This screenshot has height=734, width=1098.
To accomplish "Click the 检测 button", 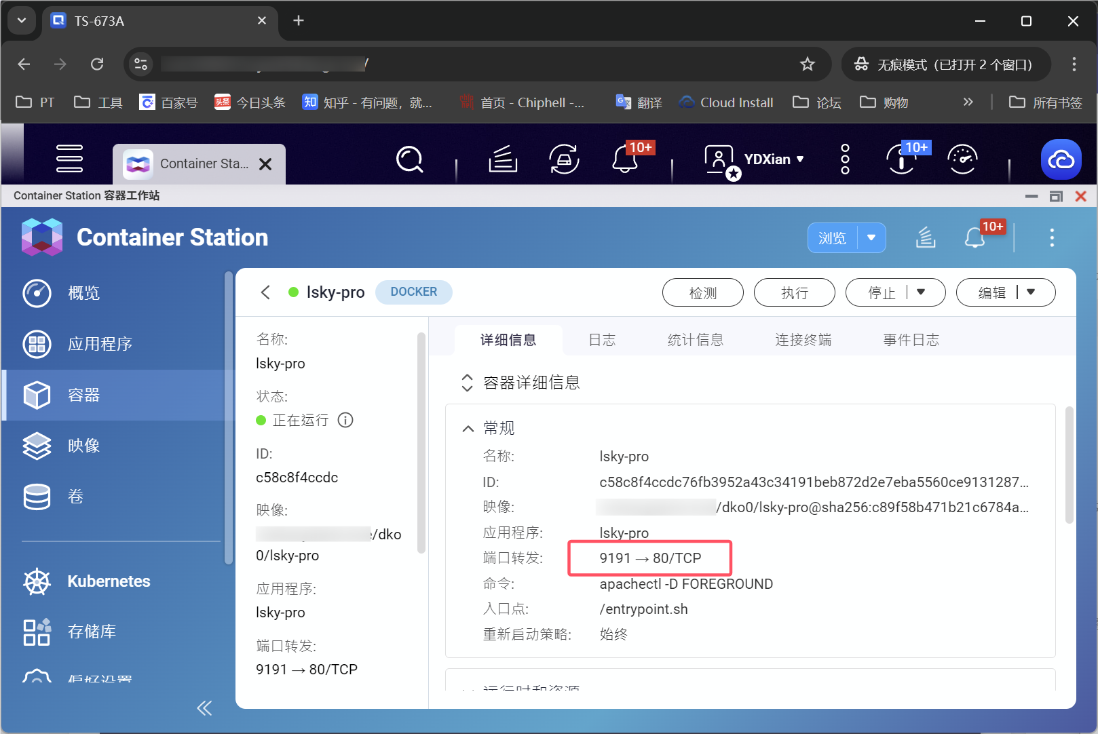I will pos(703,292).
